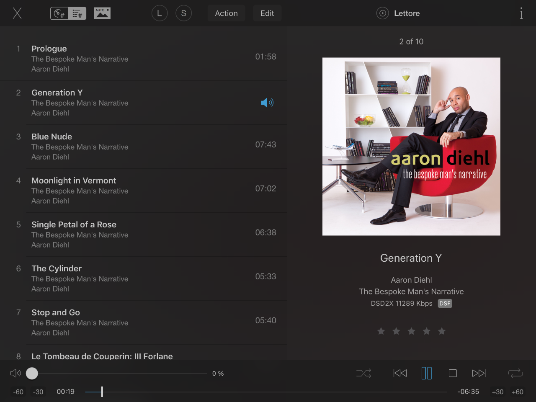The width and height of the screenshot is (536, 402).
Task: Jump back with the -60 button
Action: (x=18, y=392)
